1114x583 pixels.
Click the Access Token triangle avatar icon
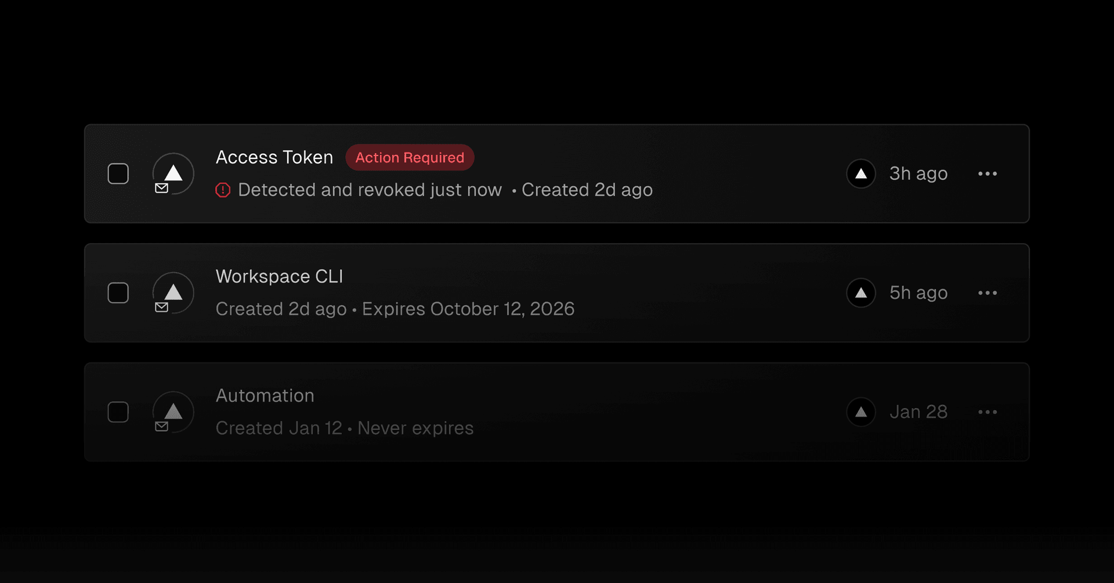click(173, 173)
